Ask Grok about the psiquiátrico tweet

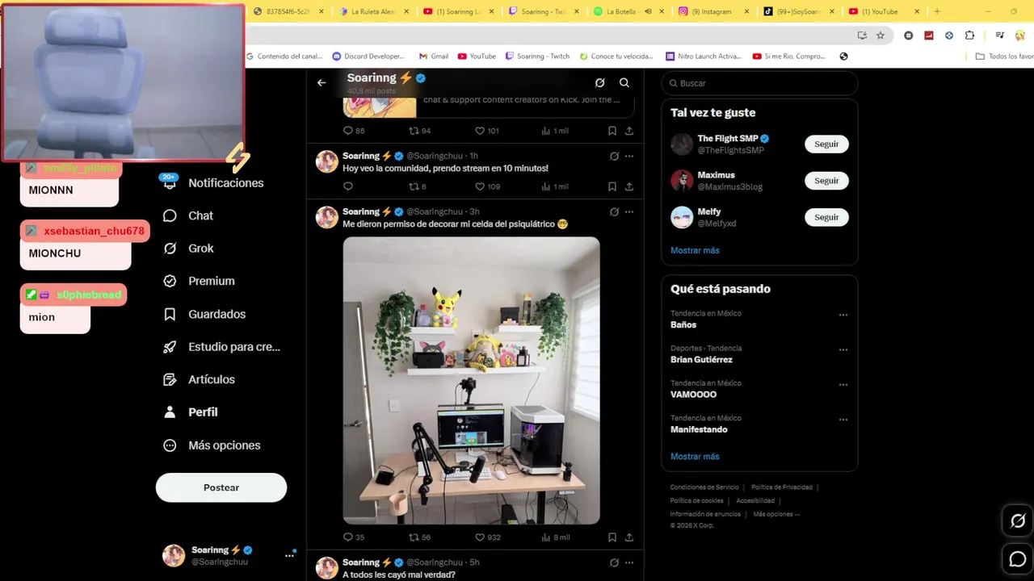614,211
